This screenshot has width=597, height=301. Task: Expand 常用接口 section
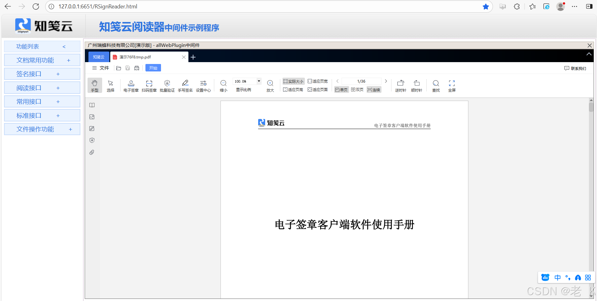pyautogui.click(x=42, y=102)
